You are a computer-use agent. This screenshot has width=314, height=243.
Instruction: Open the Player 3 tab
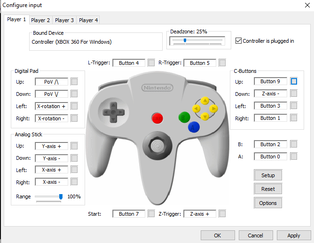64,20
